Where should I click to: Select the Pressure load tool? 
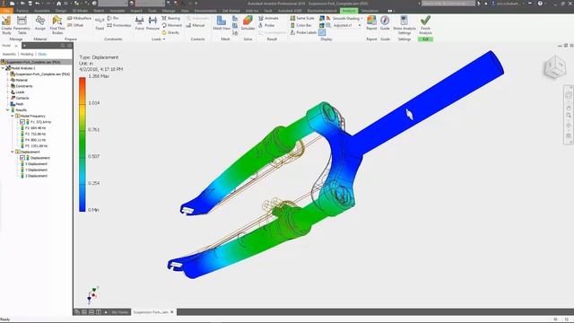pos(152,23)
